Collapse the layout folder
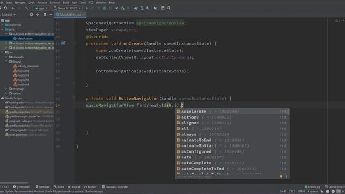 (x=6, y=61)
